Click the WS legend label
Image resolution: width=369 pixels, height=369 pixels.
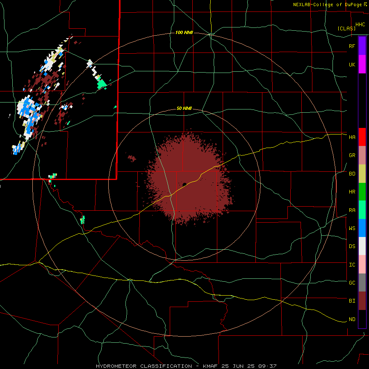coord(352,228)
